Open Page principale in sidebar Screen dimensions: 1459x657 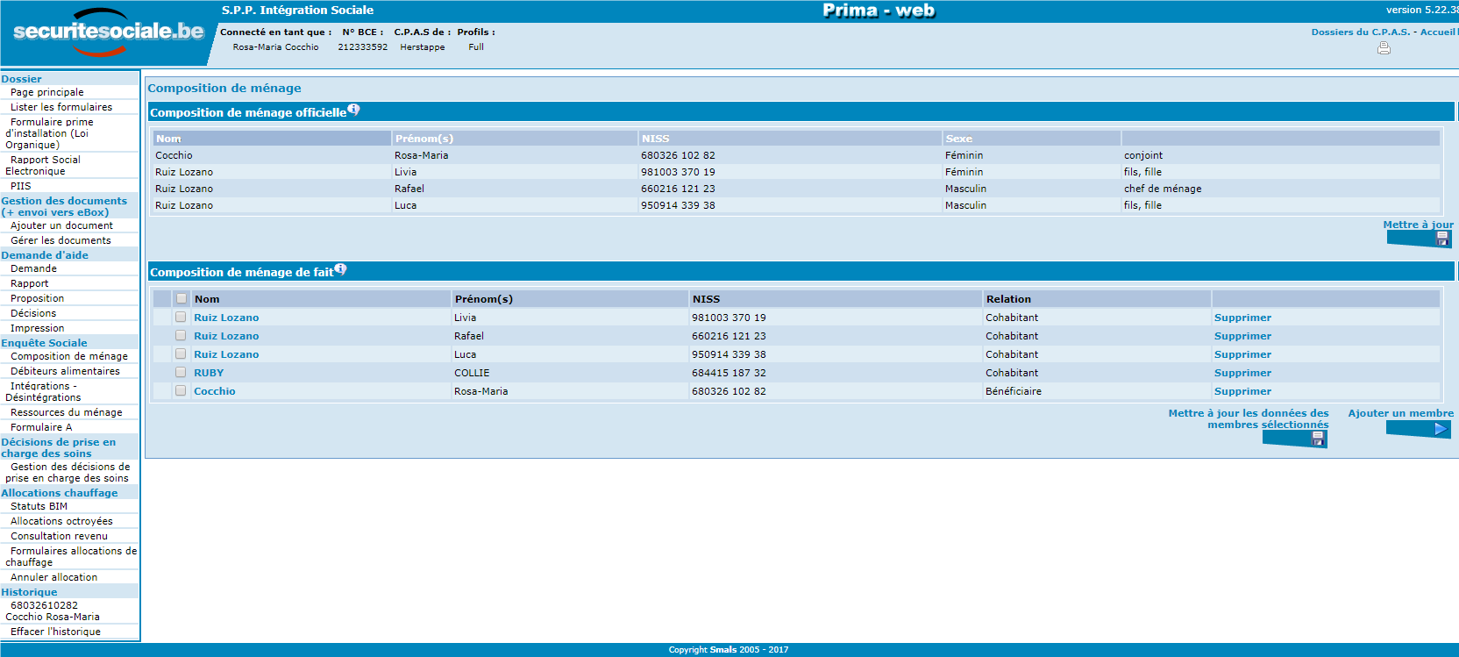(x=47, y=92)
